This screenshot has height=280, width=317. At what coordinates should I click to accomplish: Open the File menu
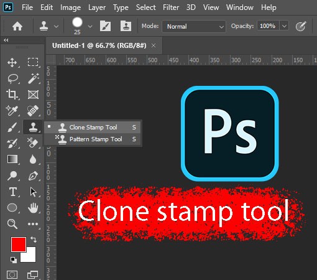coord(27,7)
